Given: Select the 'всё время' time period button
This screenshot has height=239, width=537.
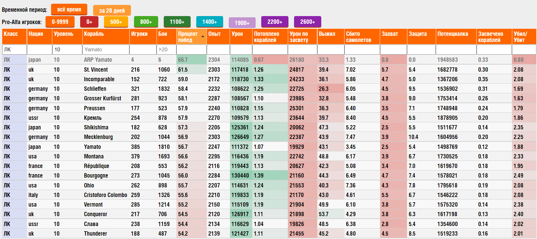Looking at the screenshot, I should click(x=69, y=10).
